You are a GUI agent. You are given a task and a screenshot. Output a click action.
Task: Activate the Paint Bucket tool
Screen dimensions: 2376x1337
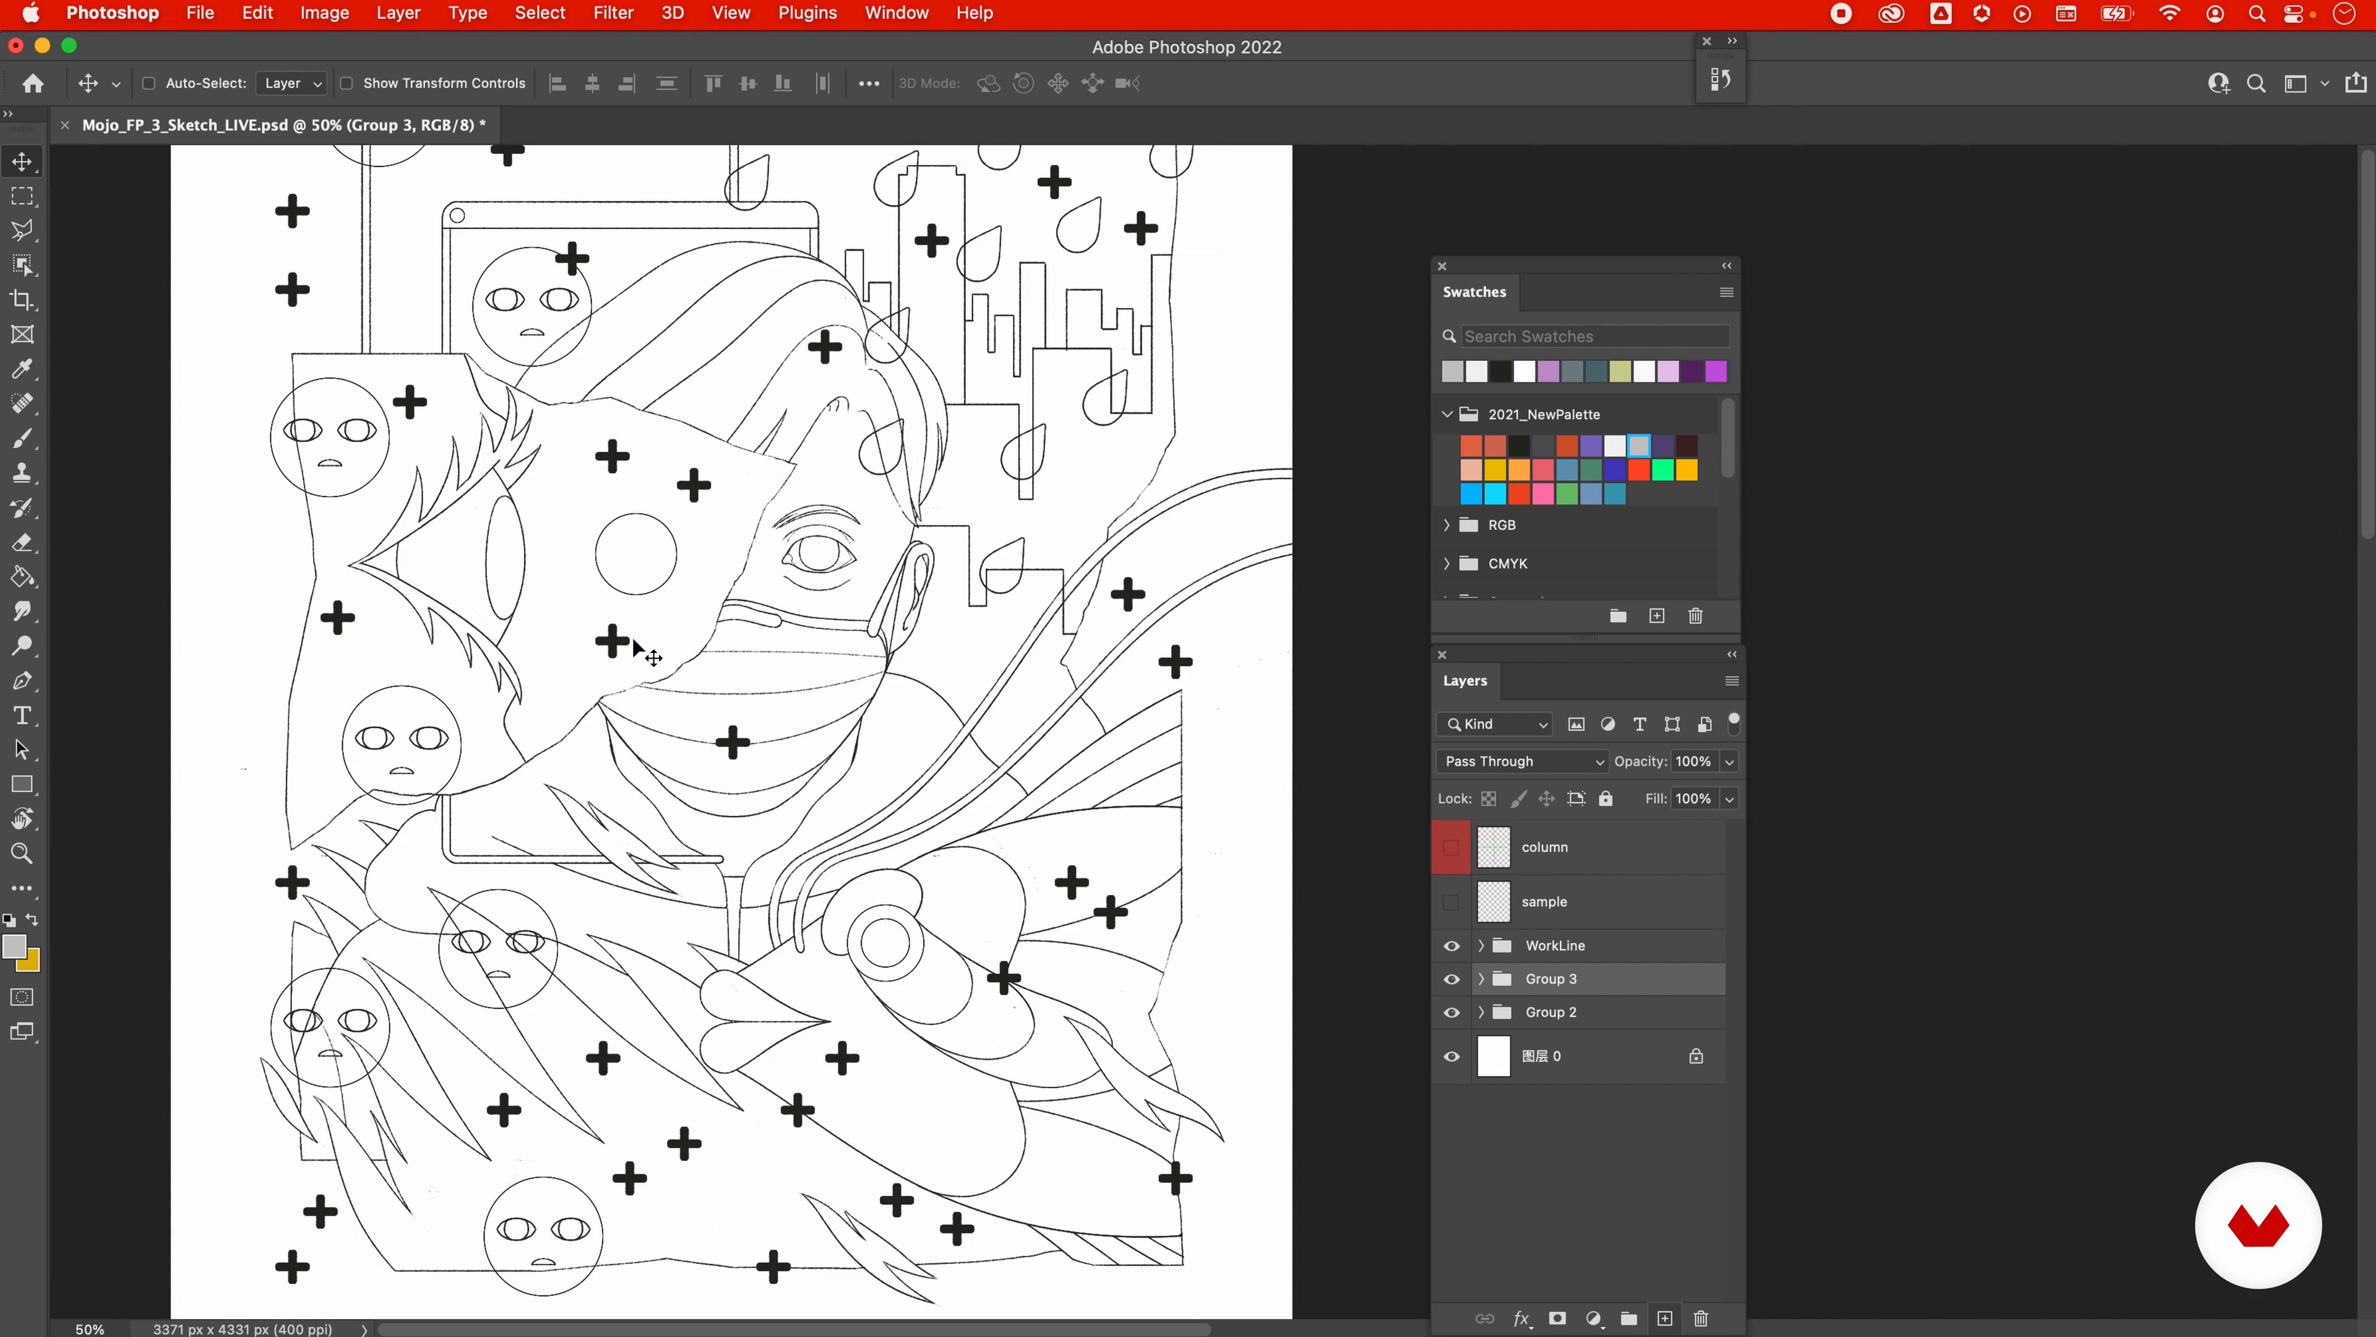22,577
